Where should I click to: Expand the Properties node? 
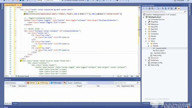click(x=146, y=22)
